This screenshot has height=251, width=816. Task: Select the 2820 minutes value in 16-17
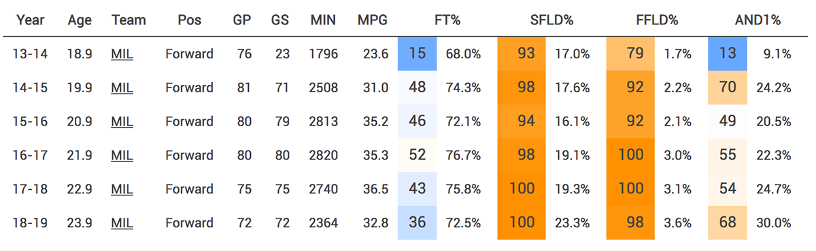(322, 155)
